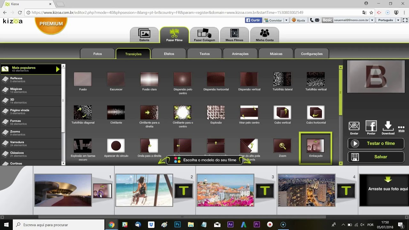The image size is (409, 230).
Task: Expand the account email dropdown
Action: pyautogui.click(x=372, y=20)
